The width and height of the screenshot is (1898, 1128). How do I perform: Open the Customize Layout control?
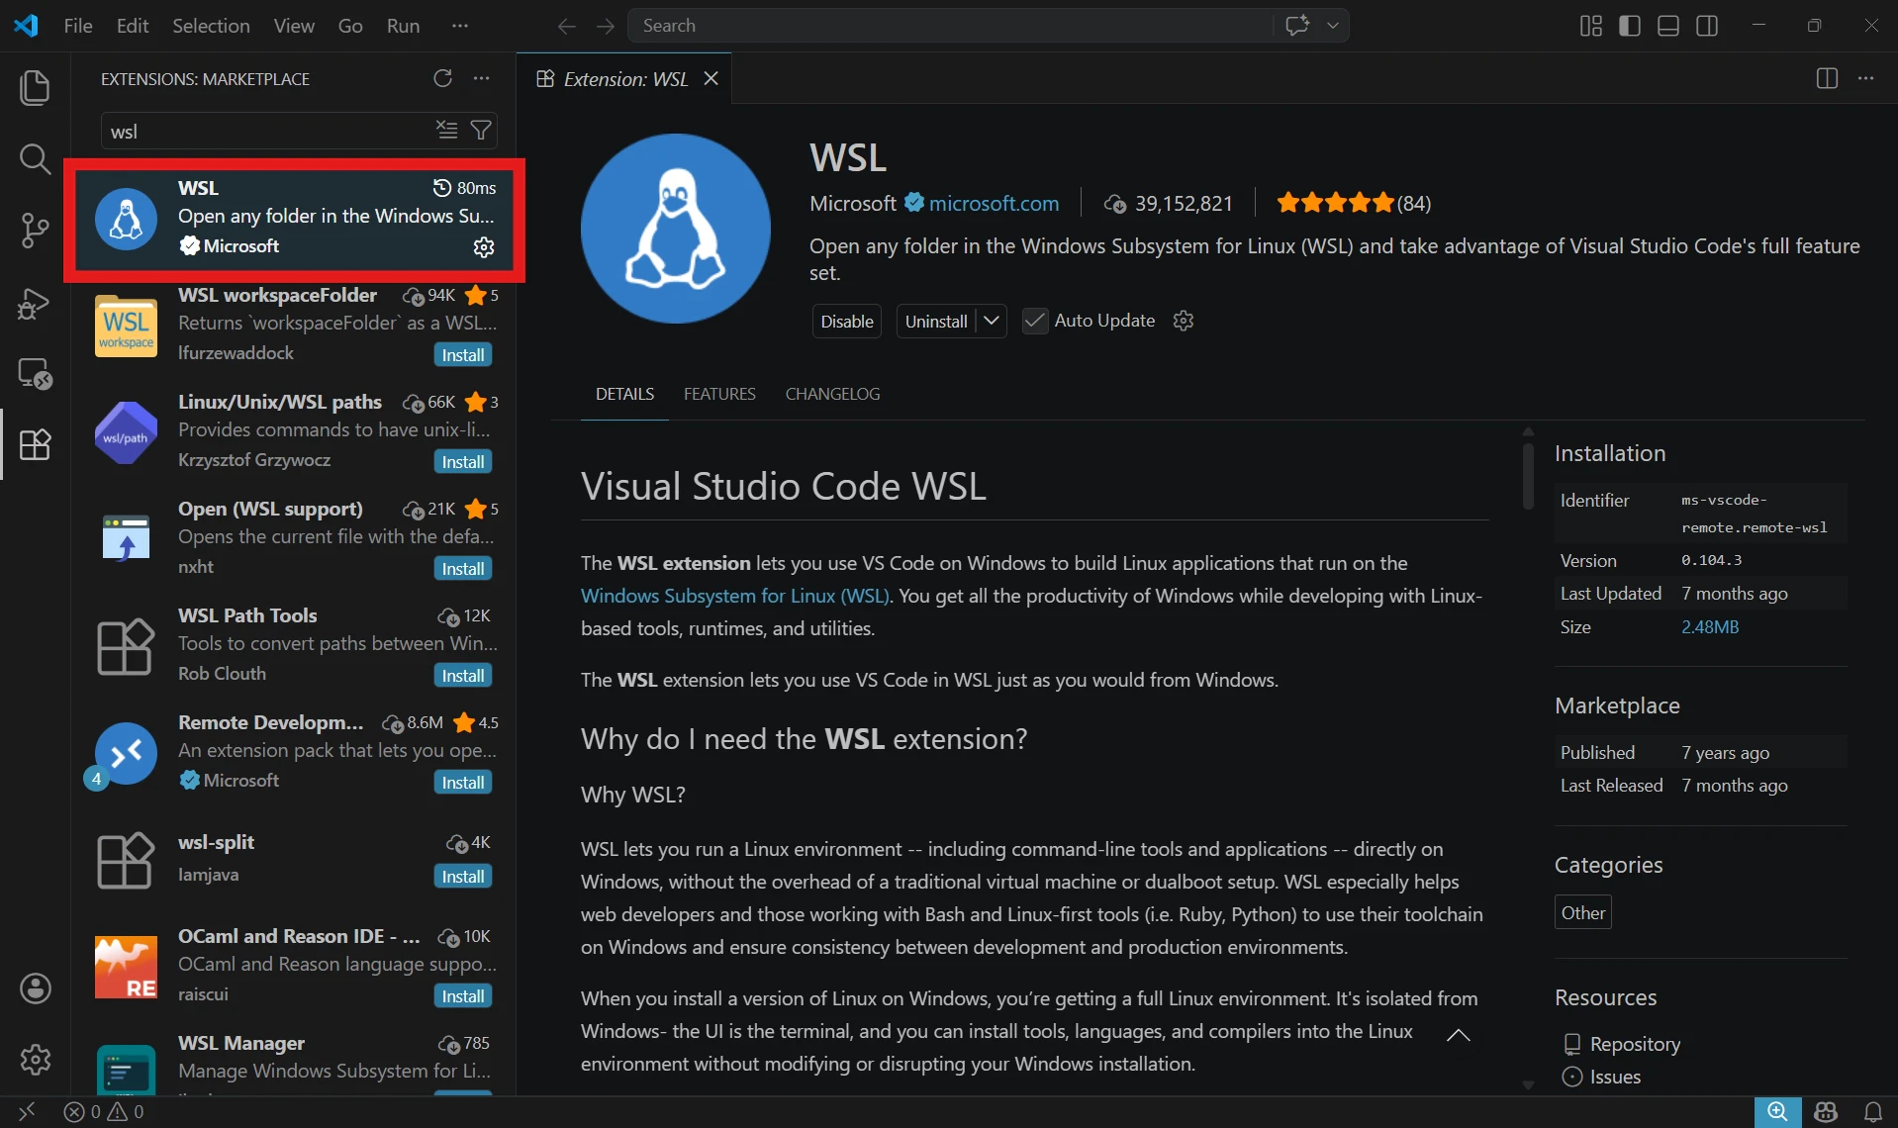(1591, 26)
